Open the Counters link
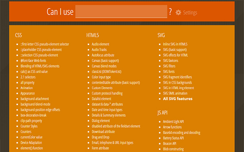 [26, 132]
